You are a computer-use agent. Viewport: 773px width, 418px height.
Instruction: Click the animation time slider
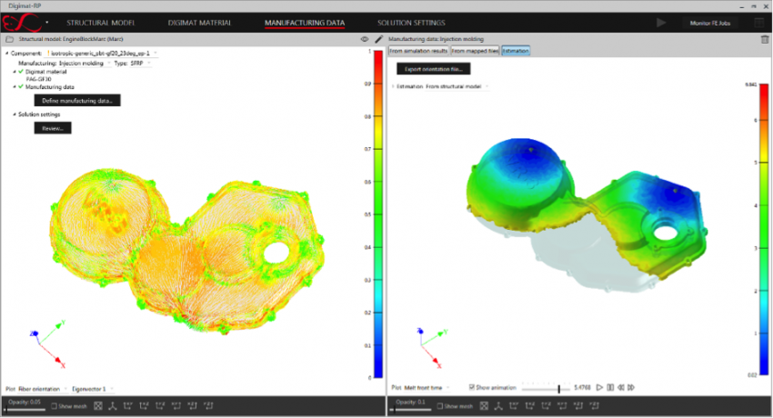point(546,388)
